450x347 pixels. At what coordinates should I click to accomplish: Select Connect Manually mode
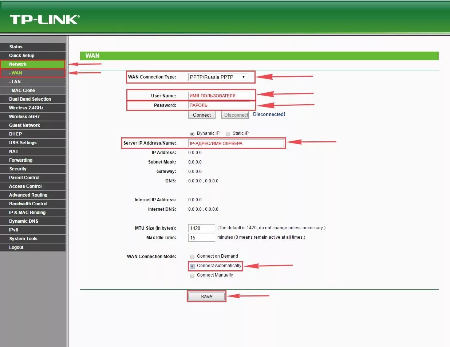tap(192, 275)
